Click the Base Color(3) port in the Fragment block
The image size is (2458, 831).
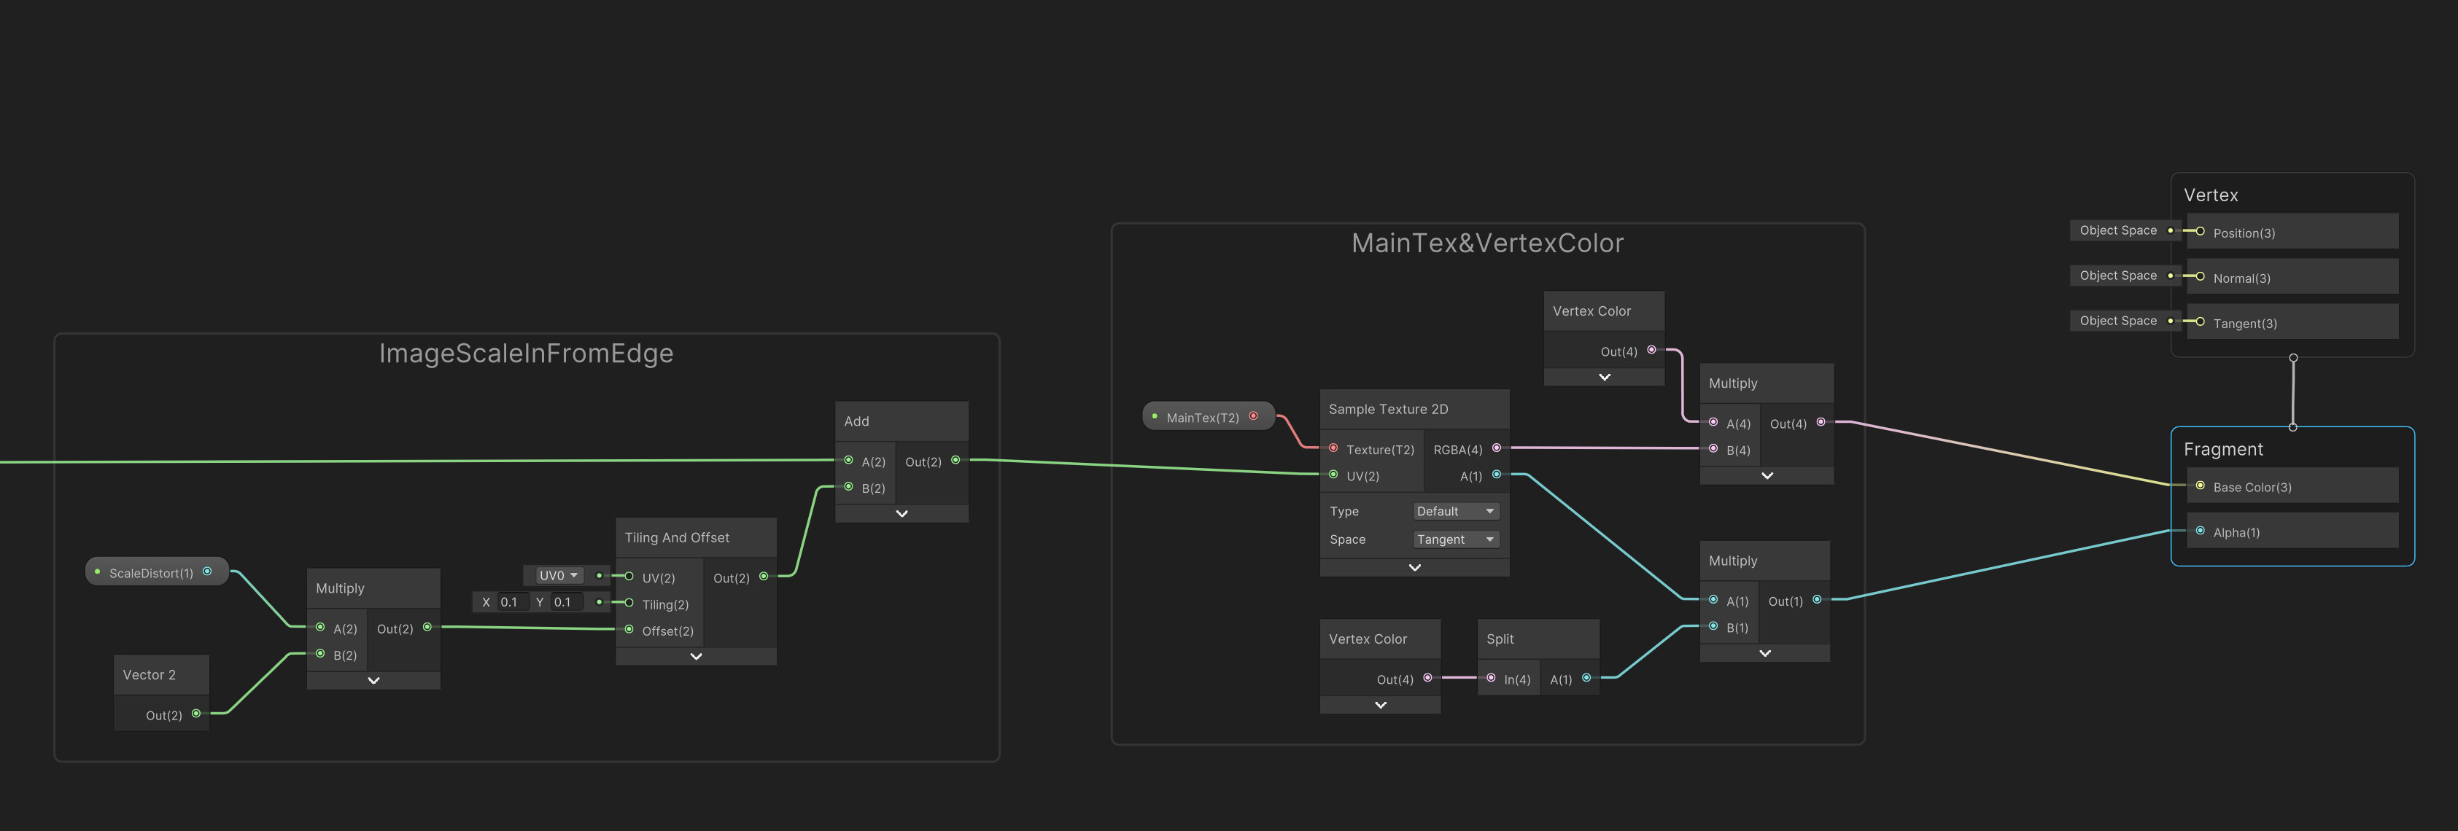point(2201,487)
